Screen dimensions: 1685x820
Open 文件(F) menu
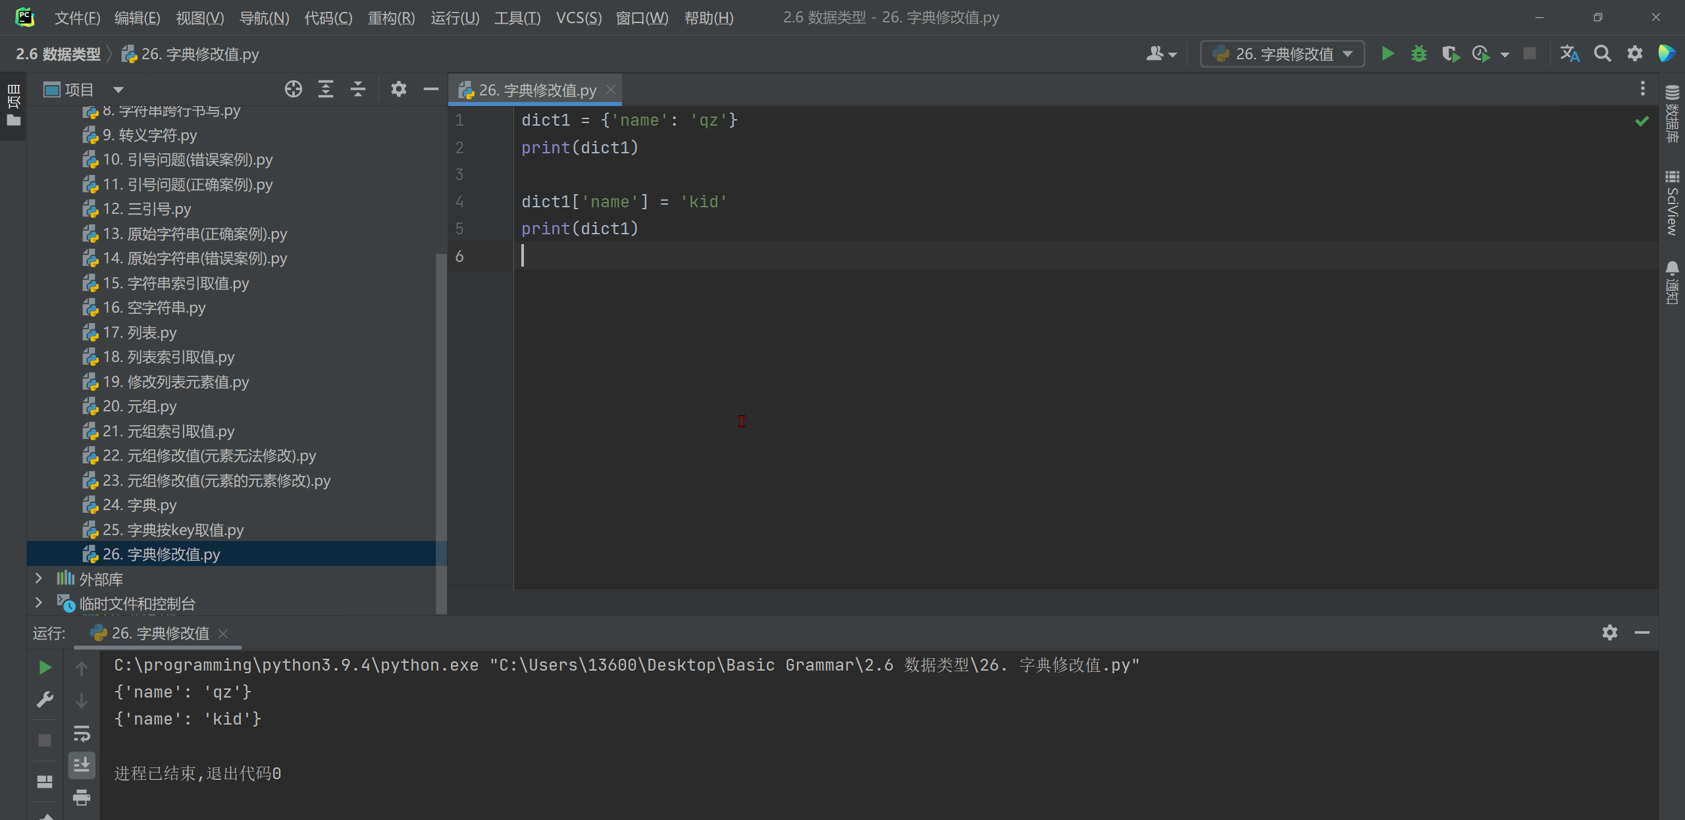(77, 18)
